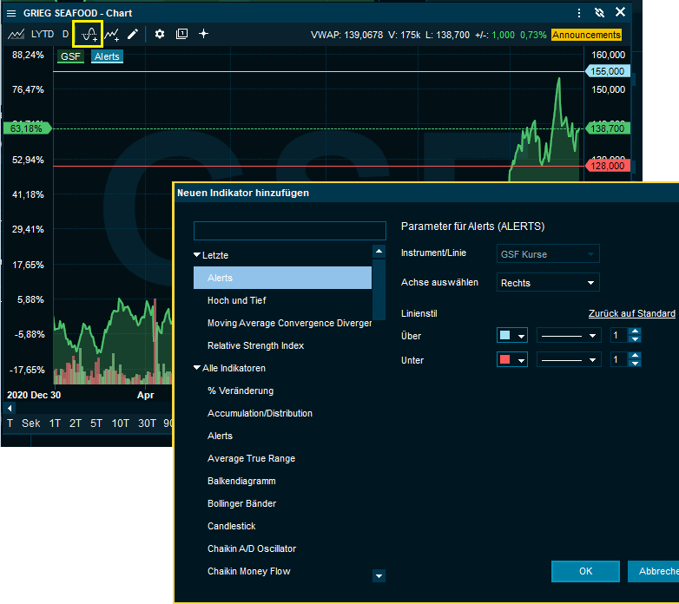679x604 pixels.
Task: Toggle the Alerts indicator label
Action: (107, 56)
